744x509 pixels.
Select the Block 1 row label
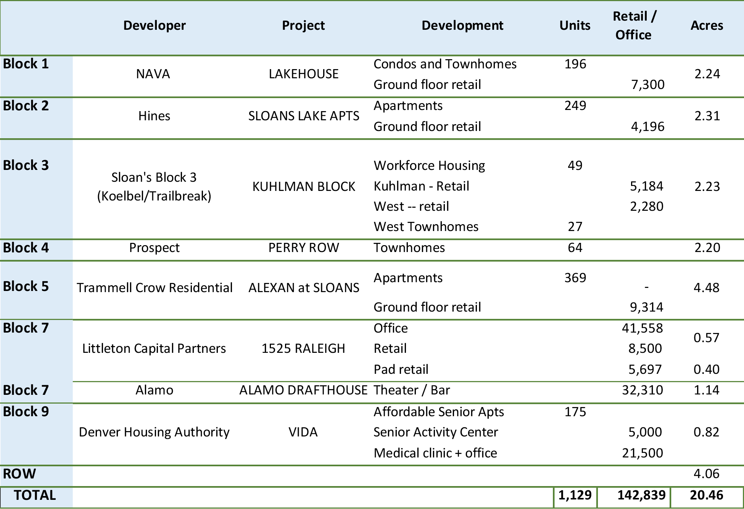click(26, 64)
